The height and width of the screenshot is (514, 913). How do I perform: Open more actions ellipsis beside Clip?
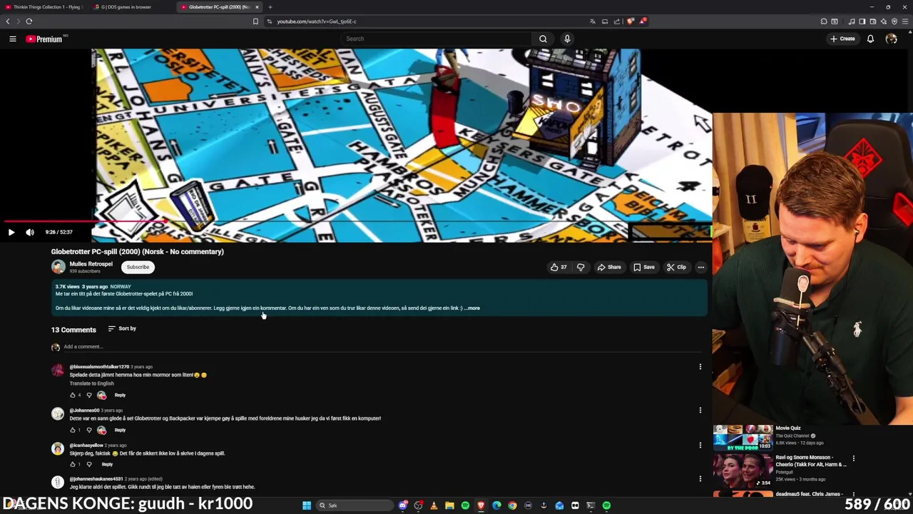701,267
